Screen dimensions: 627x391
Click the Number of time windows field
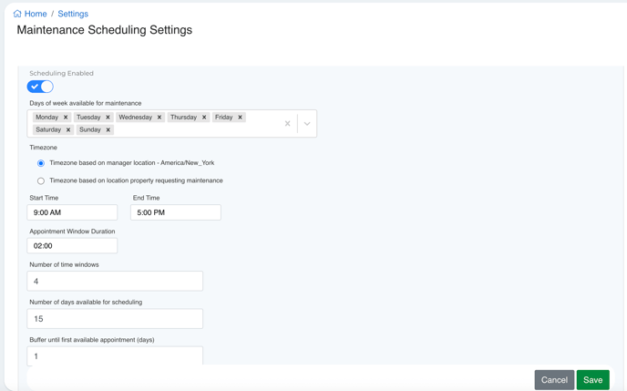click(115, 282)
